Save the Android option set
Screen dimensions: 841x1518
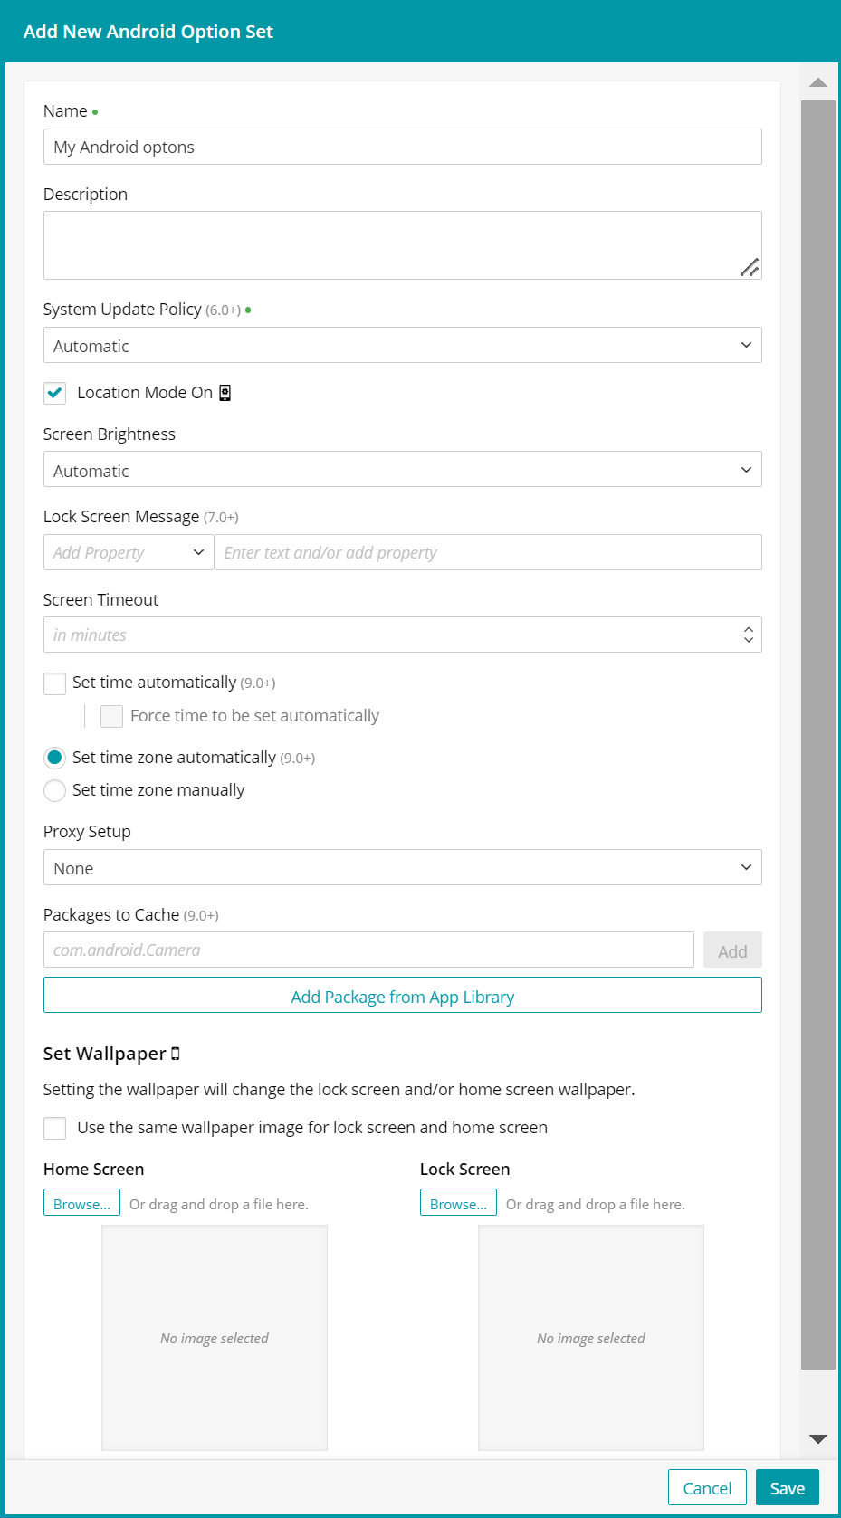click(x=787, y=1488)
